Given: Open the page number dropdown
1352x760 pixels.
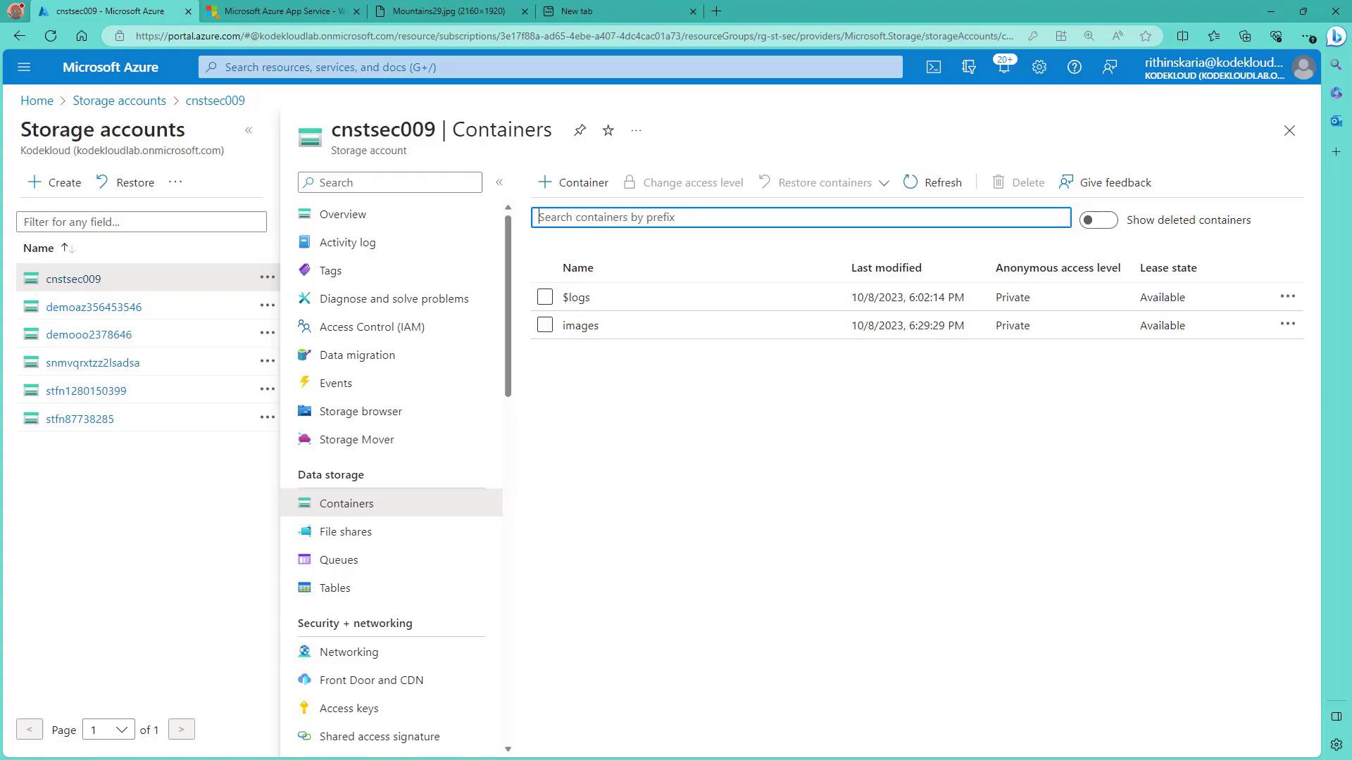Looking at the screenshot, I should pyautogui.click(x=108, y=730).
